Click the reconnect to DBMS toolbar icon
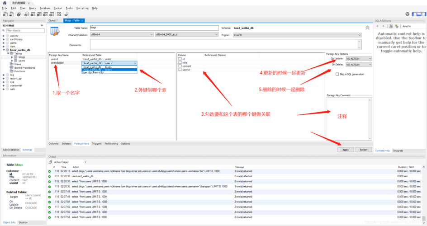 [x=66, y=14]
